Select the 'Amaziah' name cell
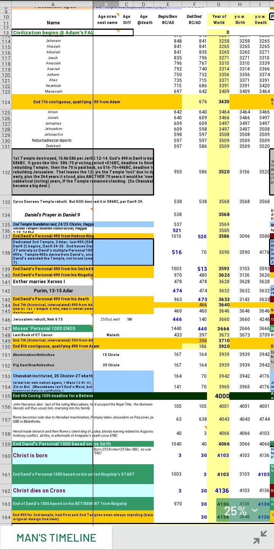Viewport: 274px width, 550px height. click(53, 63)
